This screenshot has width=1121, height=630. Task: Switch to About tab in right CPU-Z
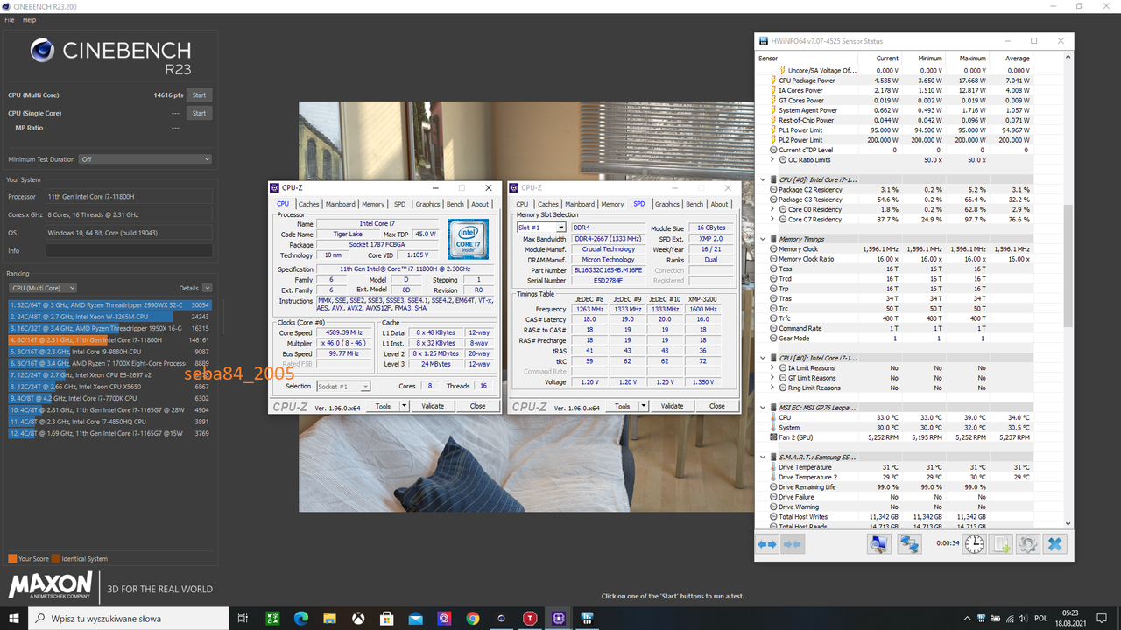719,204
